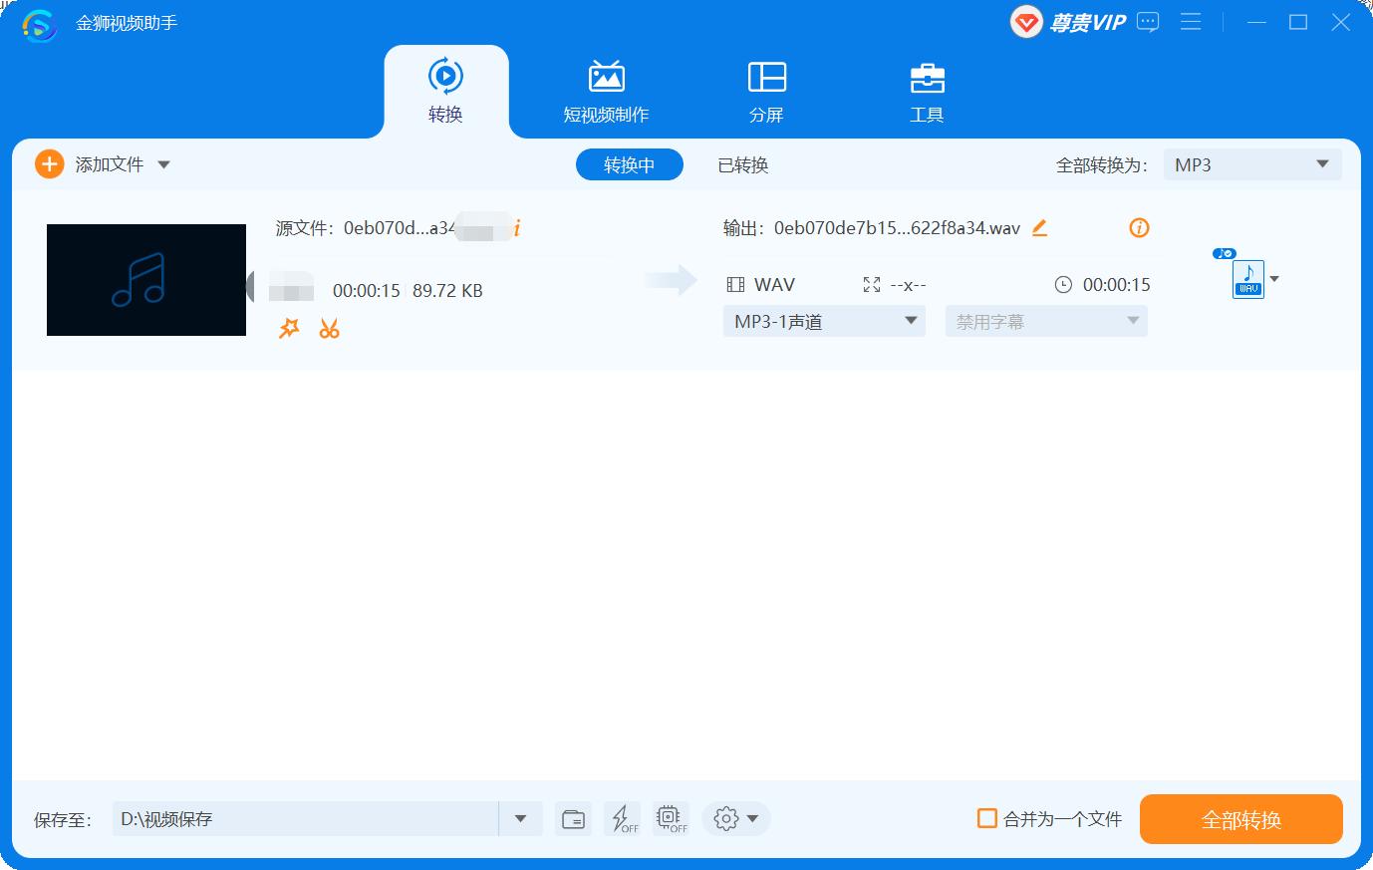This screenshot has height=870, width=1373.
Task: Open the feedback message icon in the title bar
Action: (1147, 21)
